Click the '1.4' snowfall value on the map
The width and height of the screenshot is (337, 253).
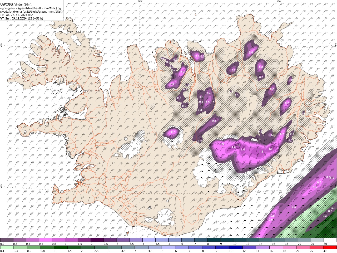[243, 150]
